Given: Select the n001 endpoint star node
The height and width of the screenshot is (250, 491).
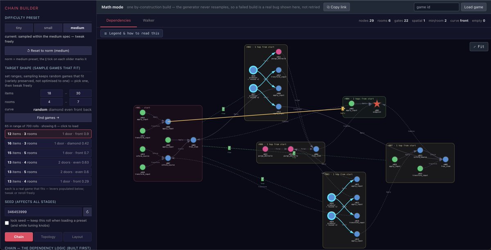Looking at the screenshot, I should (377, 104).
